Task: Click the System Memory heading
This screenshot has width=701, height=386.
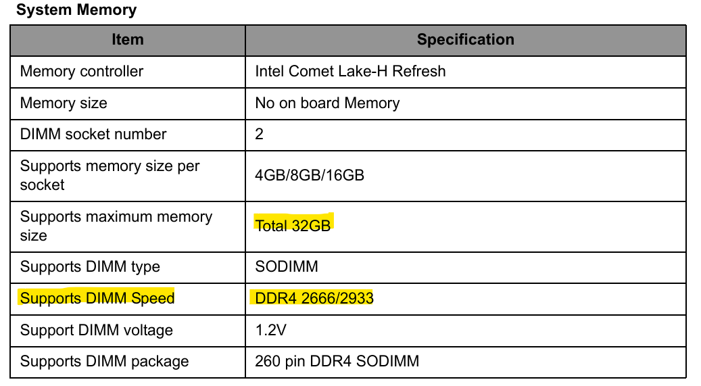Action: coord(76,10)
